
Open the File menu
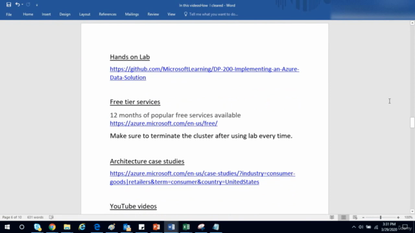click(8, 14)
